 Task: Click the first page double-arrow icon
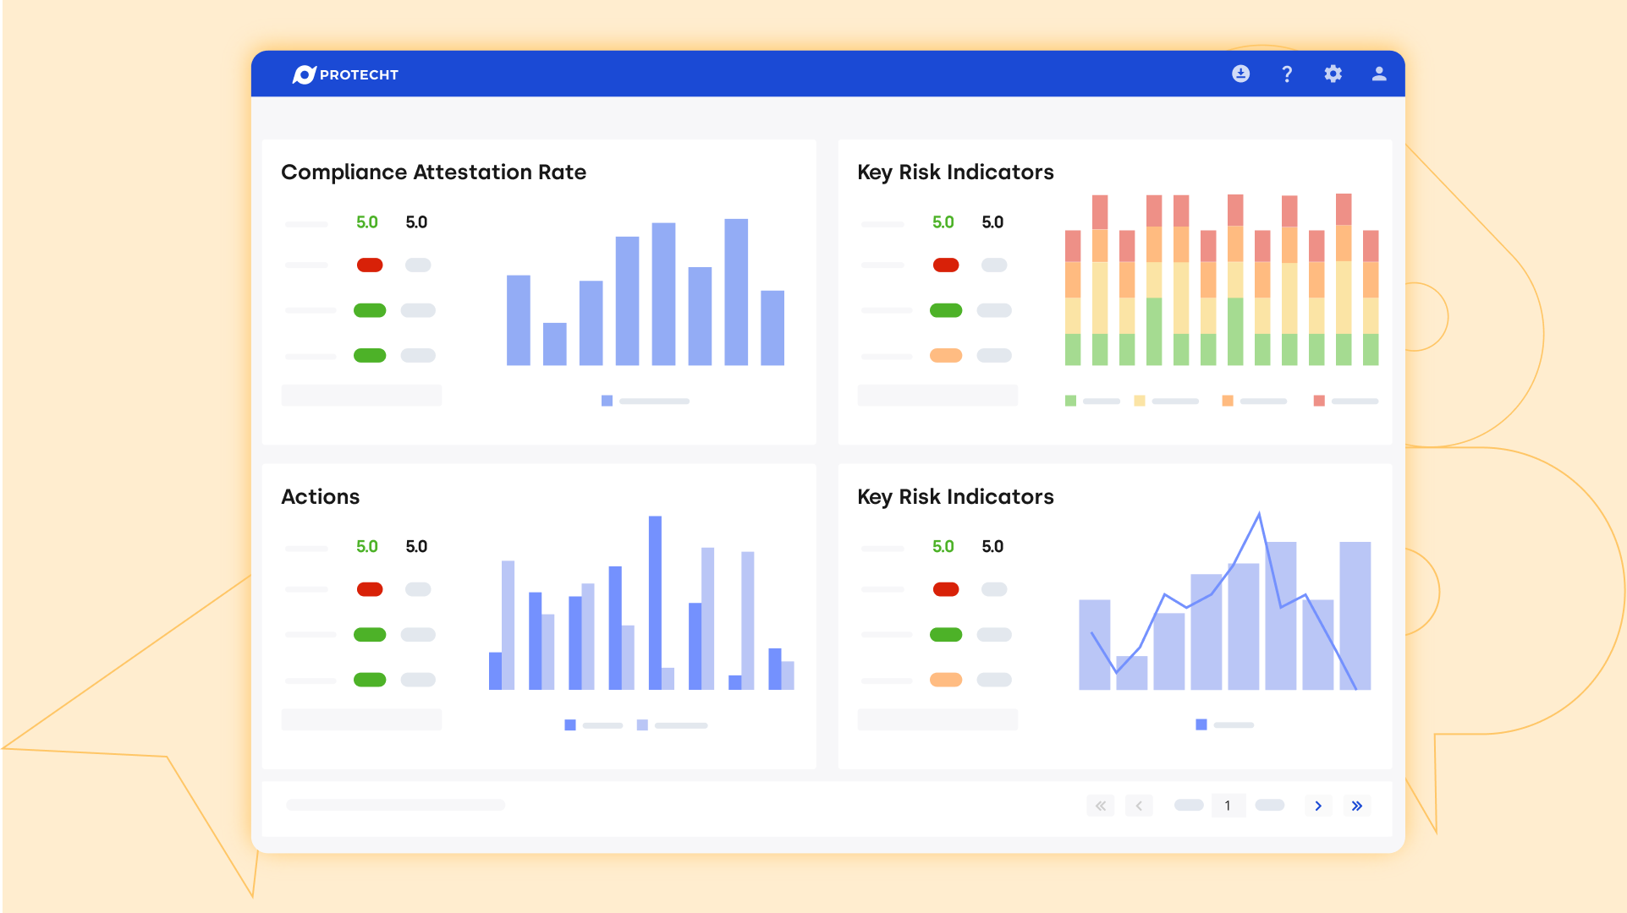coord(1100,806)
